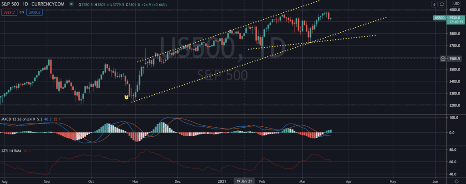Viewport: 466px width, 184px height.
Task: Click the Nov label on the time axis
Action: (x=135, y=181)
